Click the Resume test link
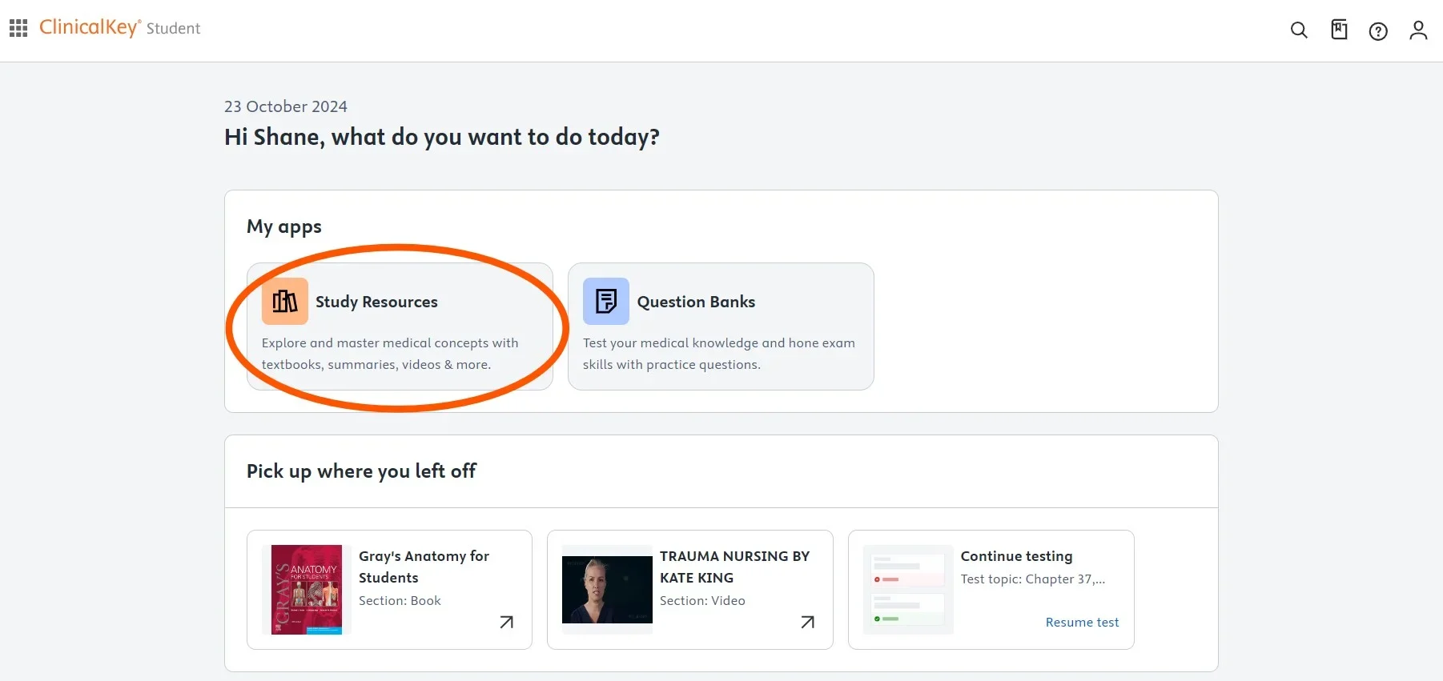This screenshot has height=681, width=1443. tap(1082, 622)
